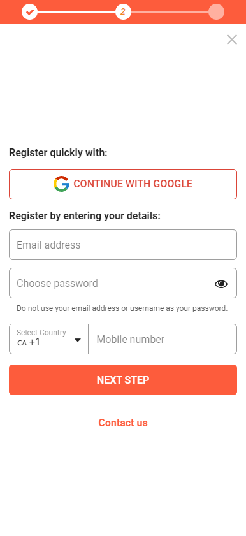Click the progress line between steps two and three
The image size is (246, 536).
(170, 12)
